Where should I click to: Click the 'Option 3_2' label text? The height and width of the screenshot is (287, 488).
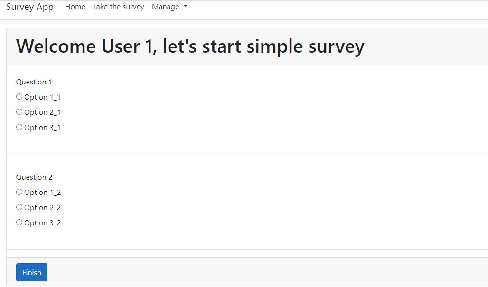[x=42, y=223]
